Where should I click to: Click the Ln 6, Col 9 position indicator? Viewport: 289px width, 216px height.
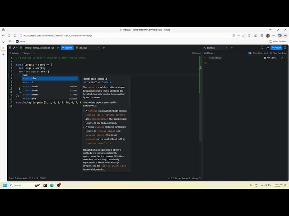[172, 178]
